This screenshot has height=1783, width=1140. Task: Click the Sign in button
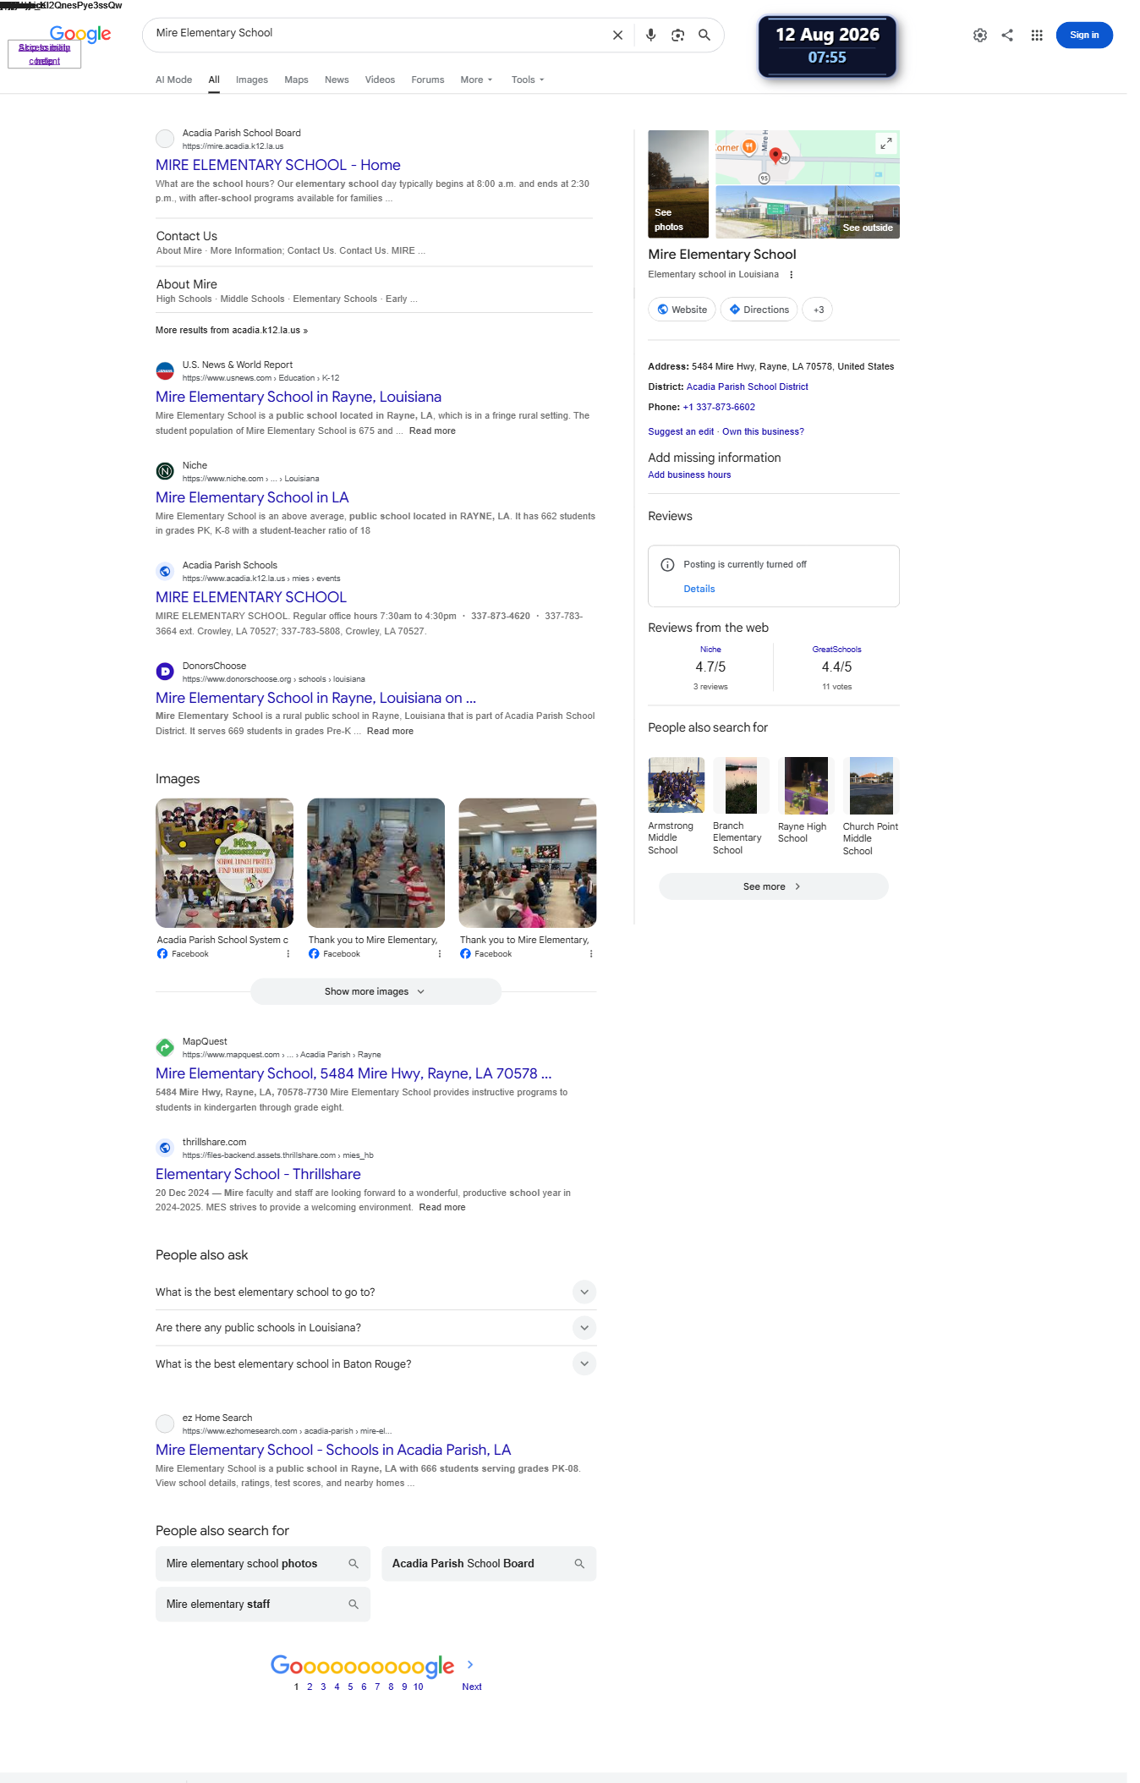(x=1084, y=36)
